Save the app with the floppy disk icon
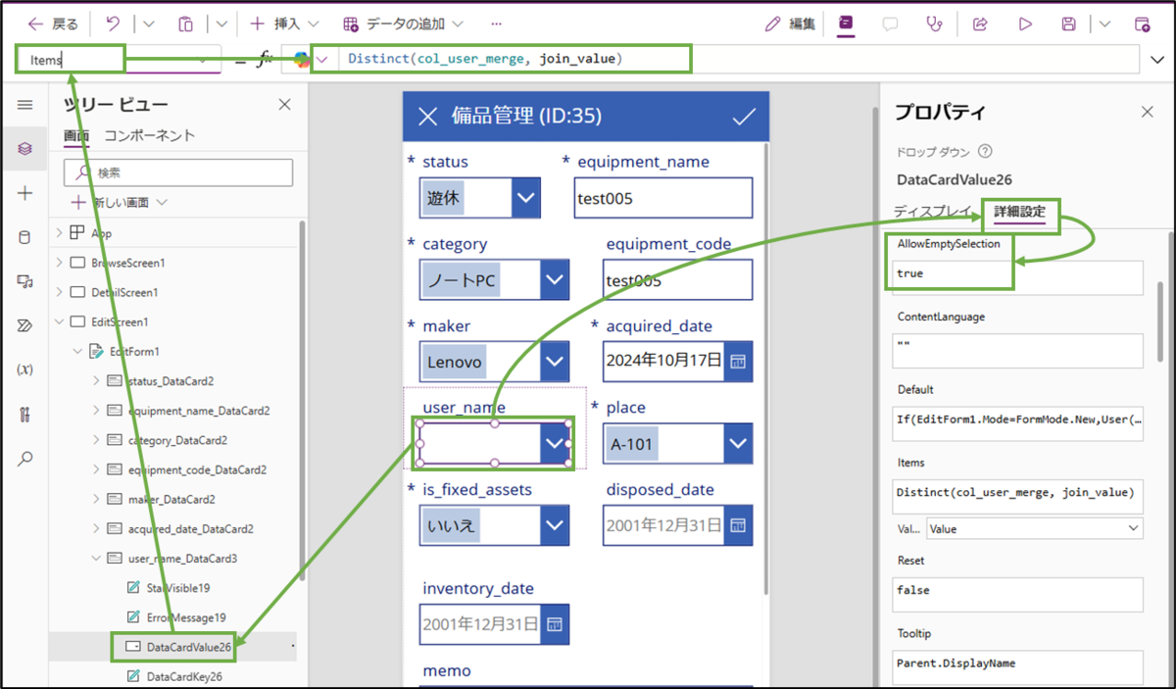 coord(1069,24)
